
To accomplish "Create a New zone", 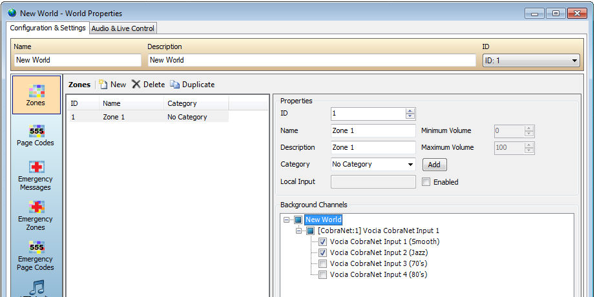I will point(112,84).
